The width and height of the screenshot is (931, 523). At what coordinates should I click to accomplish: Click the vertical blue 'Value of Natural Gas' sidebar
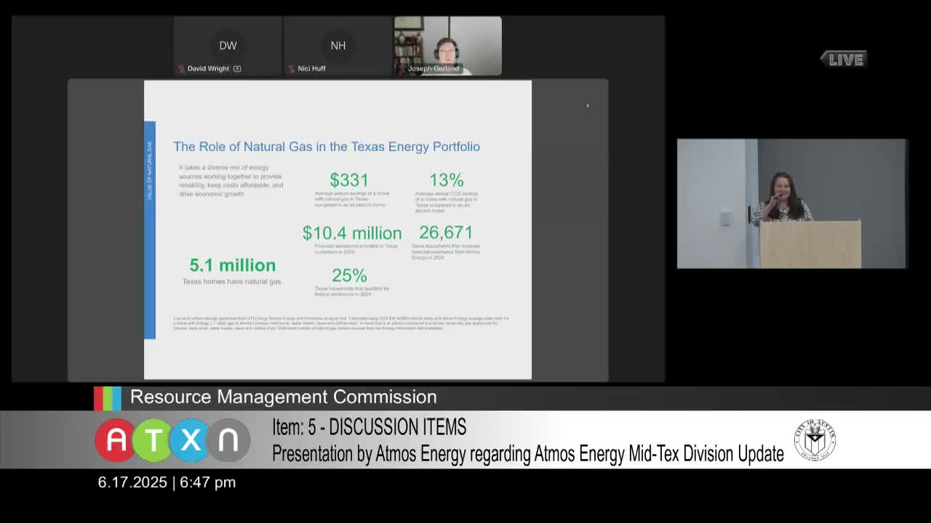[150, 230]
